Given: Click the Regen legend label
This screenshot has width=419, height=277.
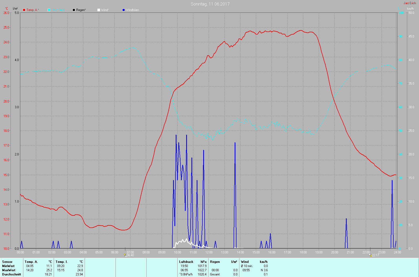Looking at the screenshot, I should click(x=81, y=10).
